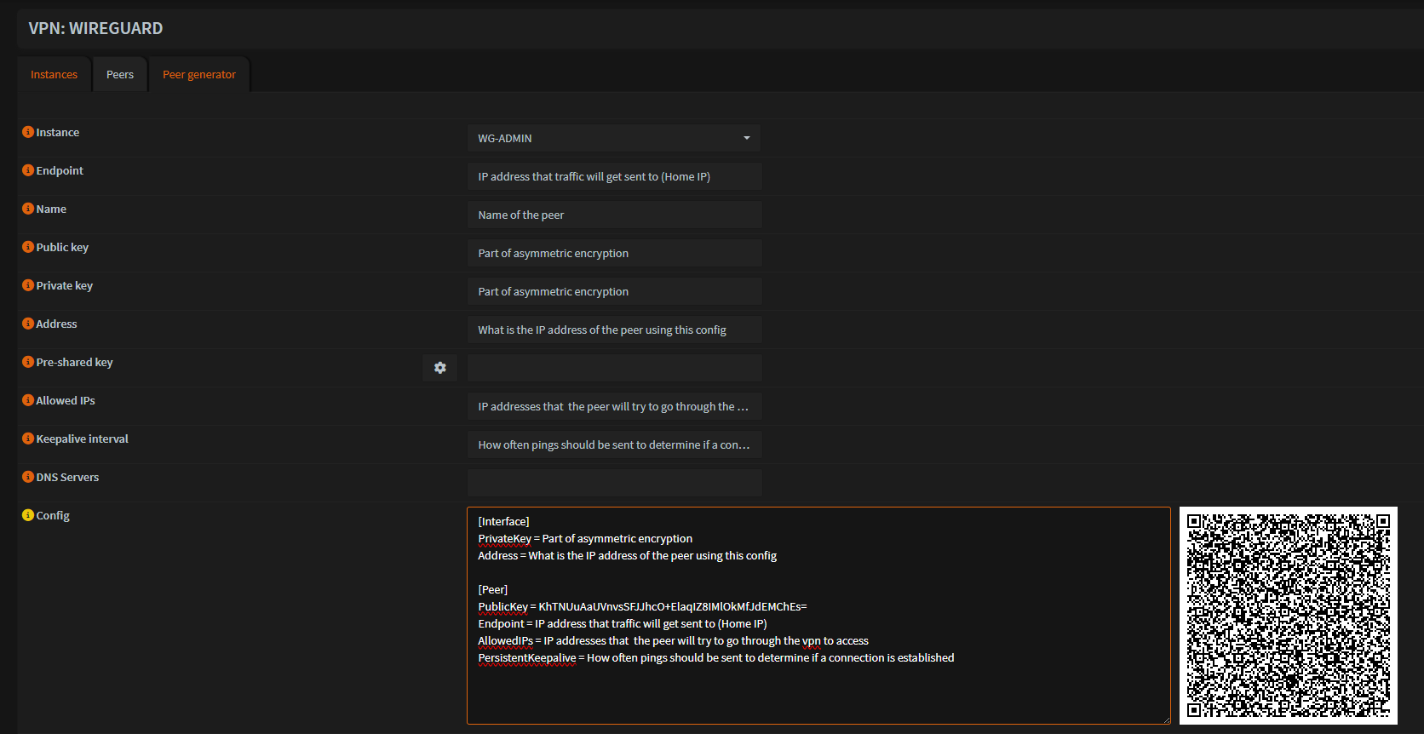
Task: Click the Keepalive interval label
Action: pos(82,439)
